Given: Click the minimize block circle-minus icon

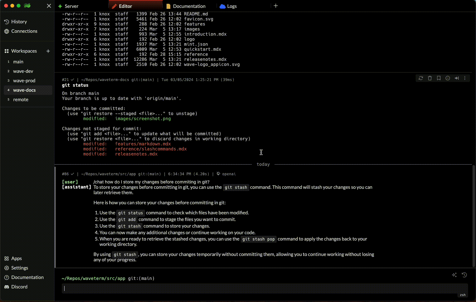Looking at the screenshot, I should click(x=448, y=78).
